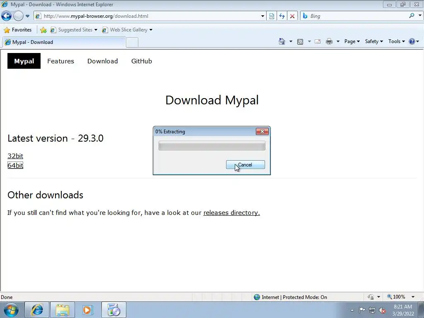Click the Mypal logo button
This screenshot has height=318, width=424.
[x=24, y=61]
